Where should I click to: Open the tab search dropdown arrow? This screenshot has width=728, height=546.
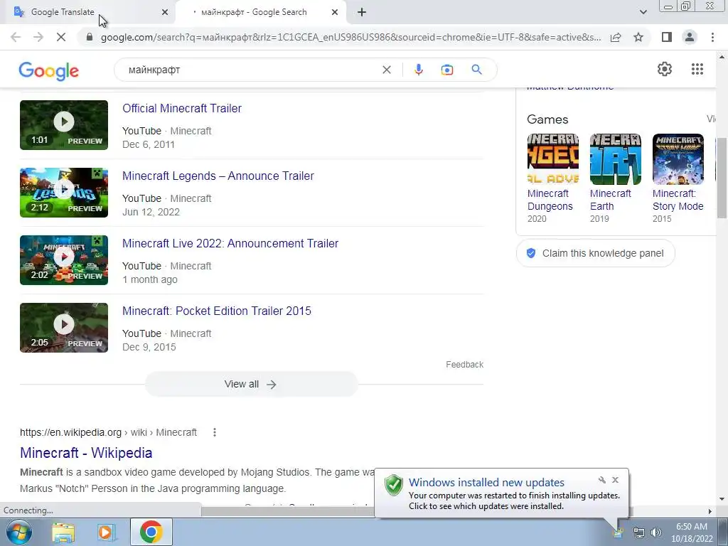click(x=643, y=12)
